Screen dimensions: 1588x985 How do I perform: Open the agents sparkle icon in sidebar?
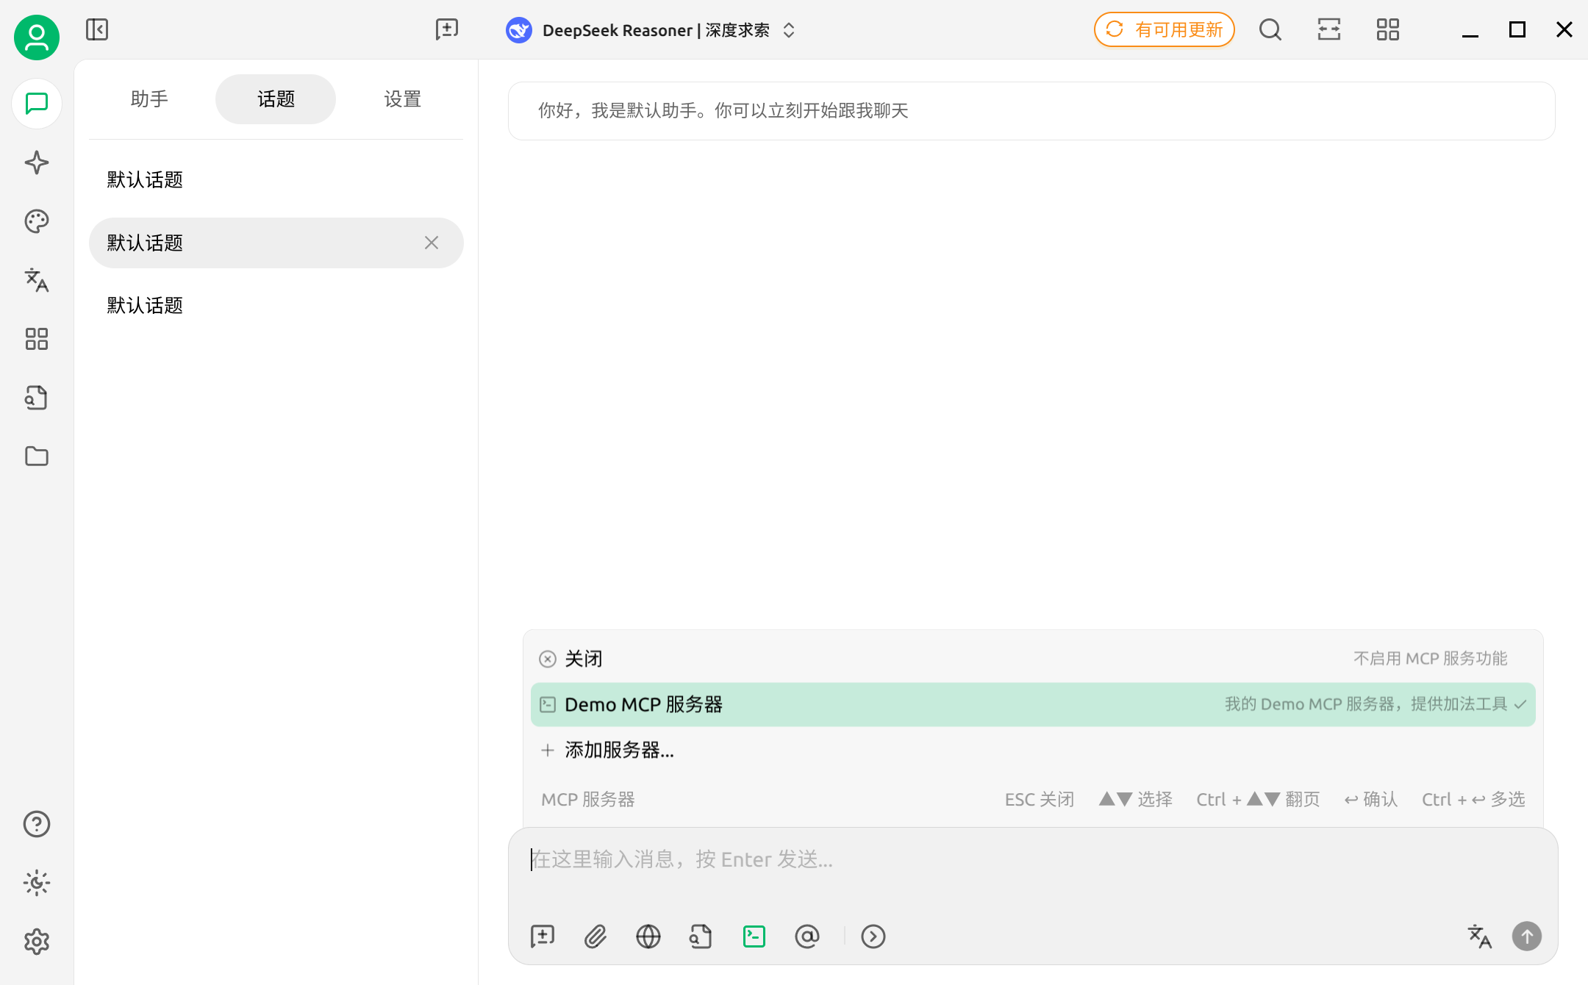(37, 162)
